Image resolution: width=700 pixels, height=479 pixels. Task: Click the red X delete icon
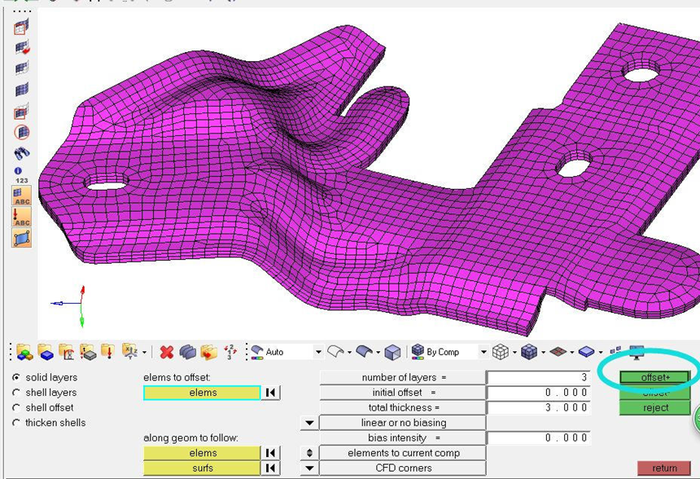point(167,352)
